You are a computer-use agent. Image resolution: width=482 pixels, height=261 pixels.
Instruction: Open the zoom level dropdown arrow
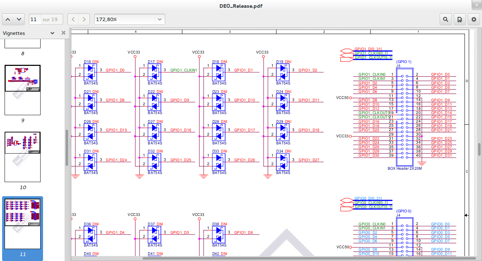pyautogui.click(x=160, y=19)
